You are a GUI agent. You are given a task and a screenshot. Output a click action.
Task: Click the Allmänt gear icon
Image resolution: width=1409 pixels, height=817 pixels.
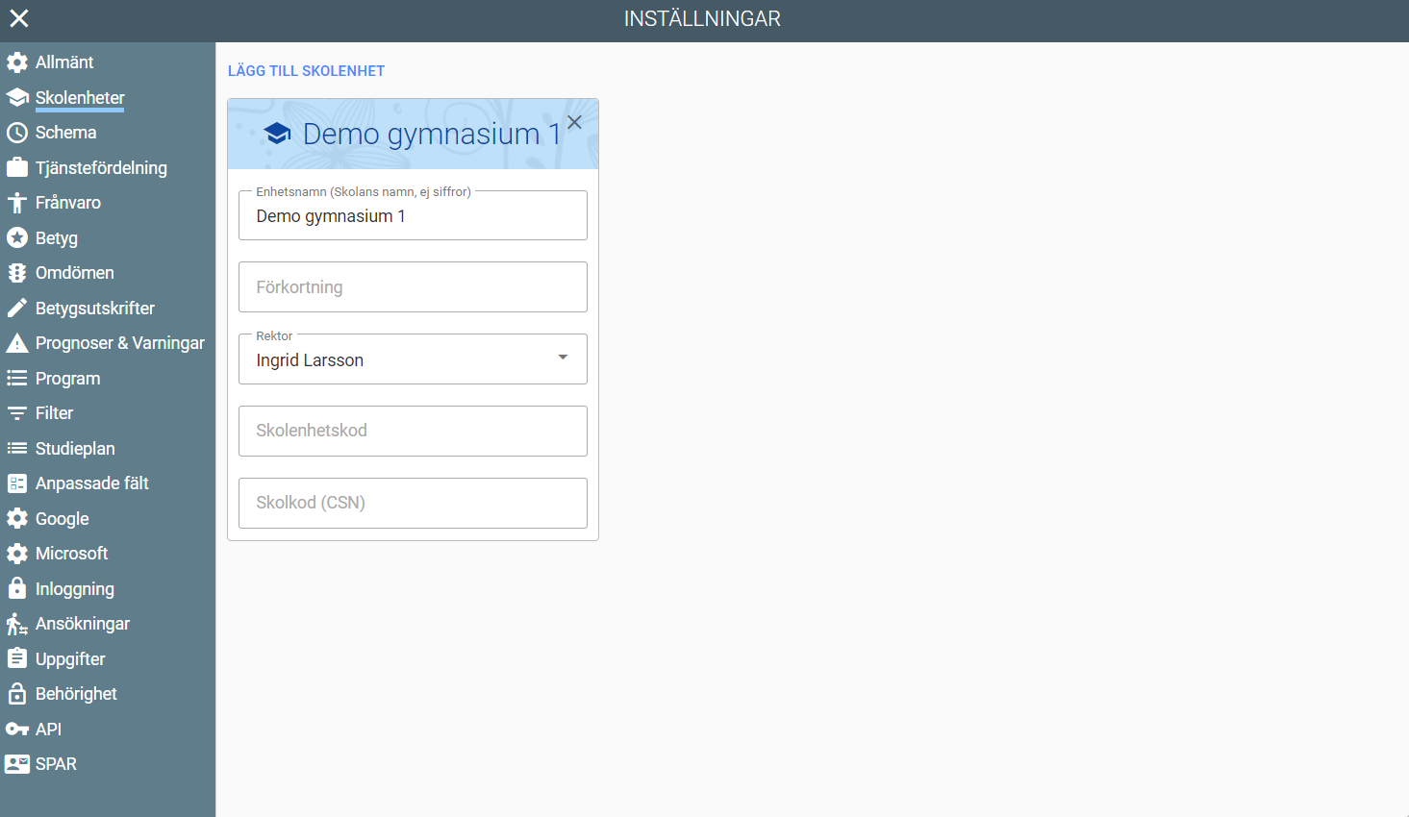(x=17, y=62)
